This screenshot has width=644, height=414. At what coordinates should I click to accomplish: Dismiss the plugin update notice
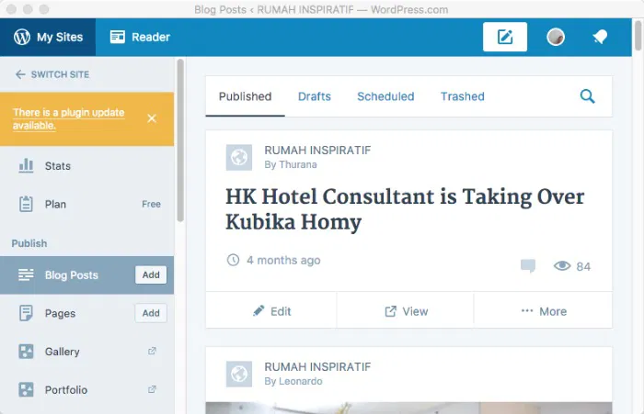(152, 118)
